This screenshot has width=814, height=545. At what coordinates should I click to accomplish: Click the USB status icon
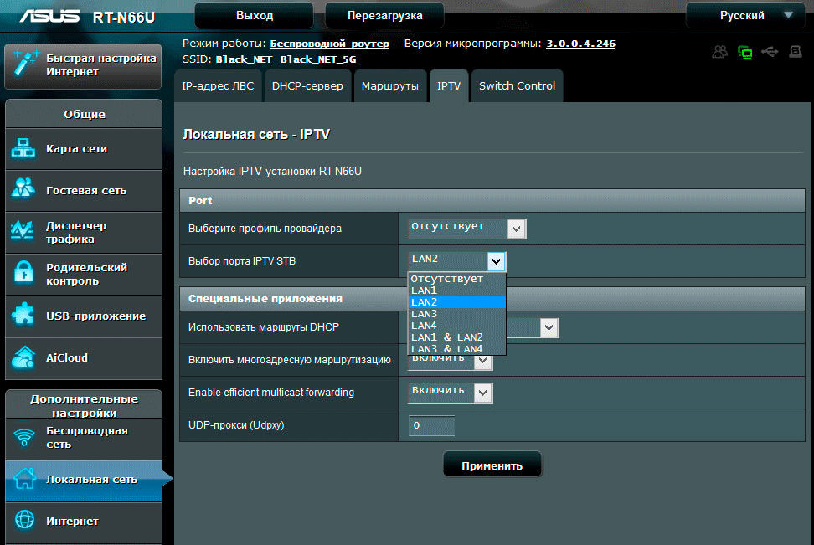tap(770, 51)
